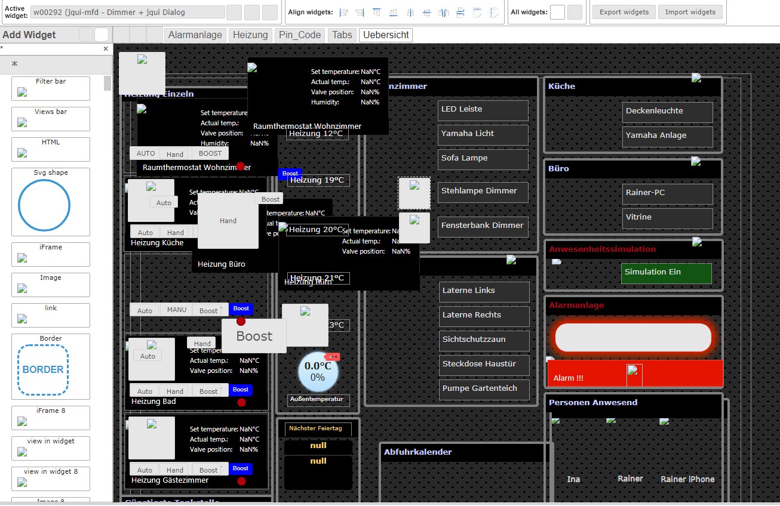Select the uppercase AUTO mode button

pos(145,153)
